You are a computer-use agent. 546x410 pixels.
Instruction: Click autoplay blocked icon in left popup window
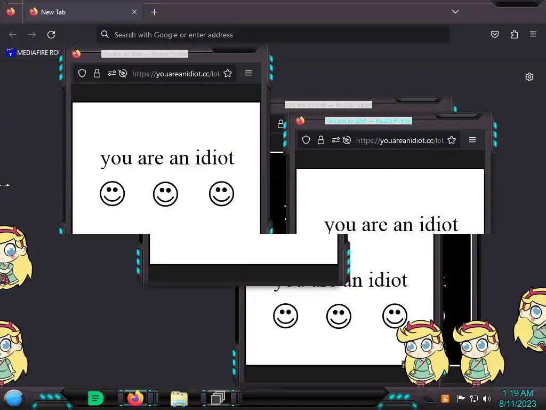(x=123, y=73)
